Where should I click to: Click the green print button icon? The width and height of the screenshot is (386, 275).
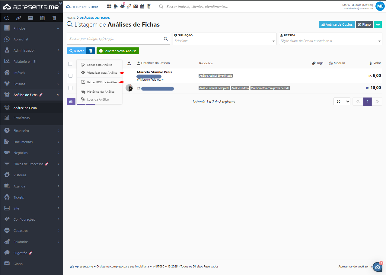[x=378, y=24]
